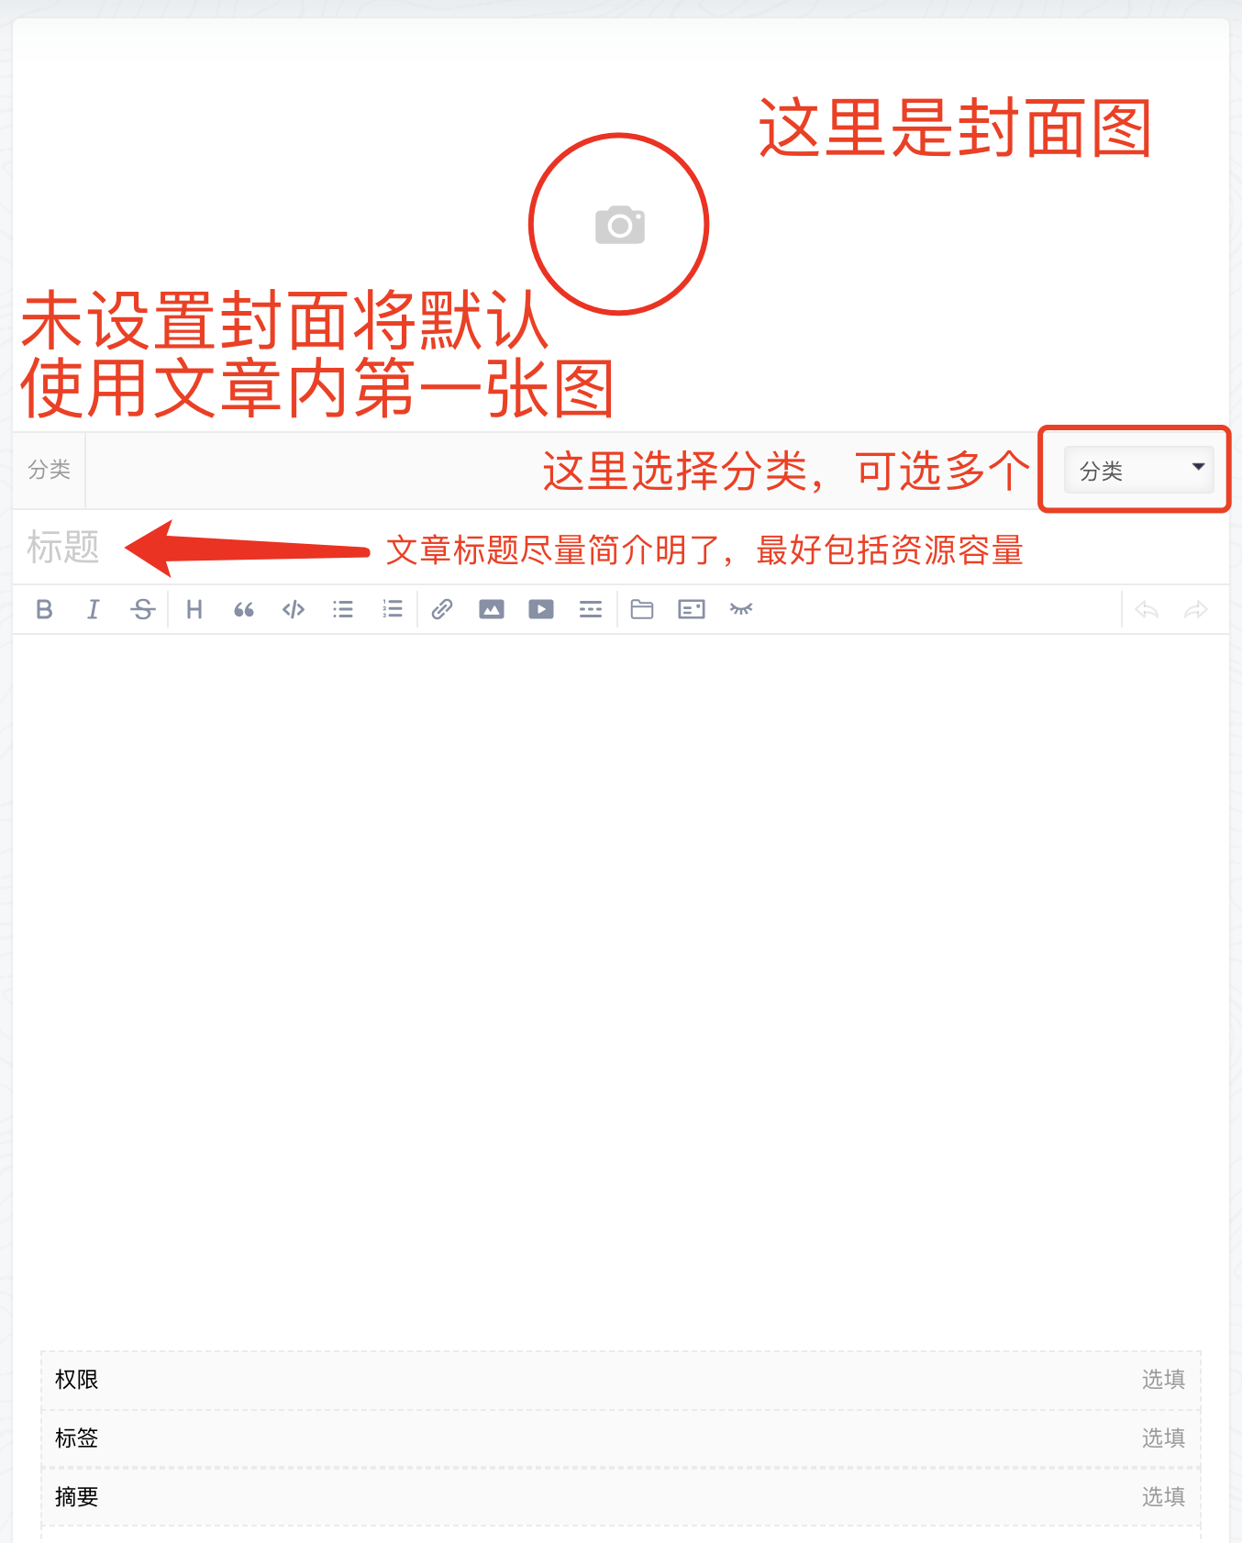
Task: Insert an image into the article
Action: pyautogui.click(x=492, y=609)
